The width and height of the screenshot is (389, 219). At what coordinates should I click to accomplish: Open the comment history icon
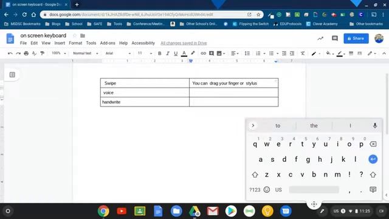(335, 38)
